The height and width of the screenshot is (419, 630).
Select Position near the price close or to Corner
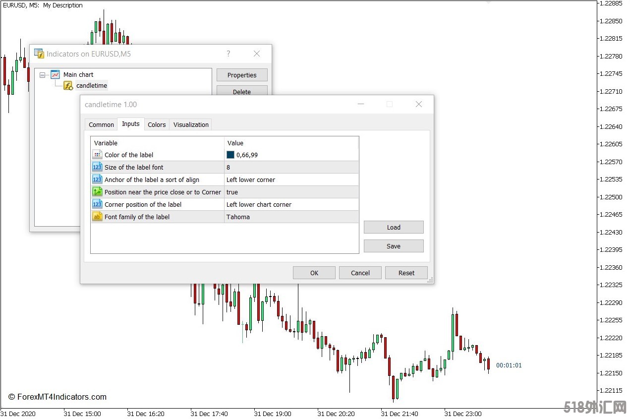tap(163, 192)
